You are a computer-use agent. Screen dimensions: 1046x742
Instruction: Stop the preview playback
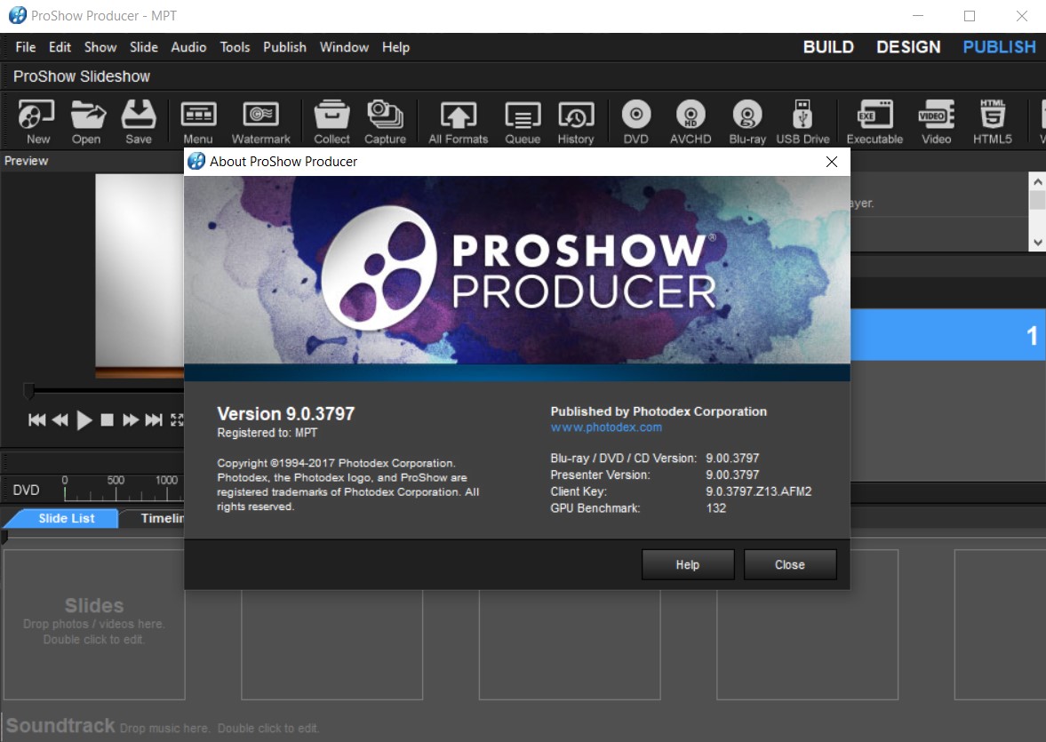click(x=107, y=419)
